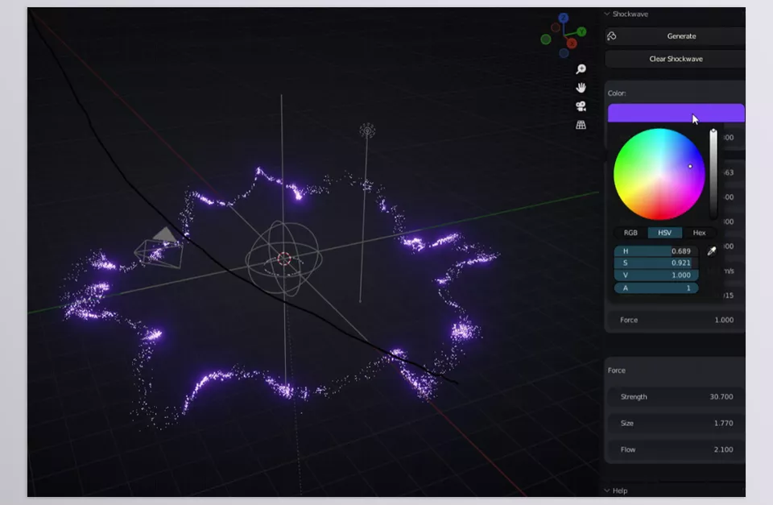Select the Hex color mode
This screenshot has width=773, height=505.
pos(699,233)
